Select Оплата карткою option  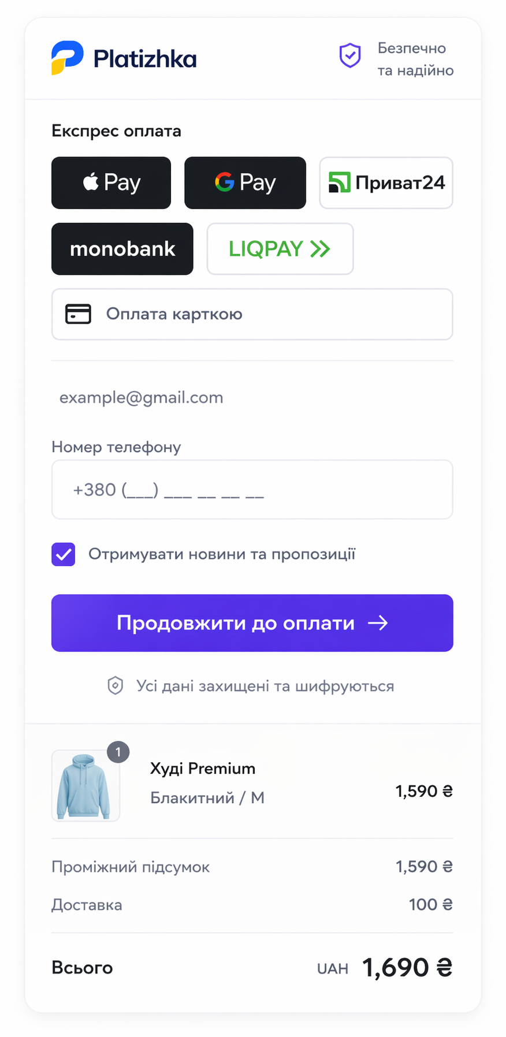[x=252, y=314]
